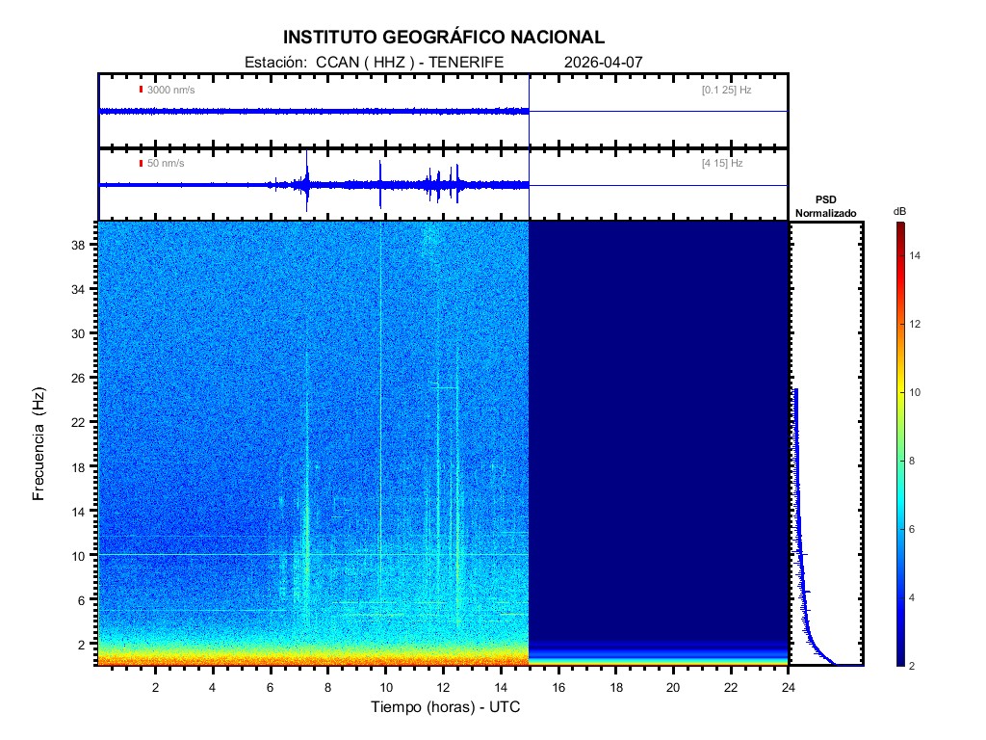Click the 8 dB level on the colorbar
The image size is (986, 740).
pos(899,462)
